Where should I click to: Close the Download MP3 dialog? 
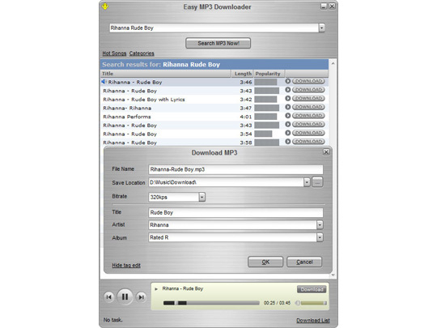[326, 152]
